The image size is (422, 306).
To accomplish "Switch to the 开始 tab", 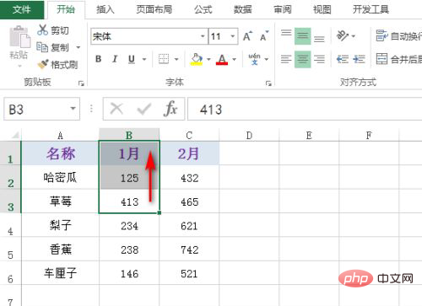I will tap(66, 9).
